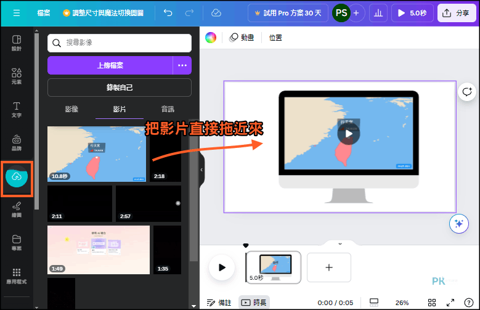Switch to the 影片 videos tab

tap(120, 109)
